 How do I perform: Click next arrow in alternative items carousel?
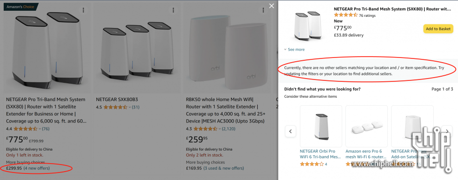pyautogui.click(x=447, y=131)
